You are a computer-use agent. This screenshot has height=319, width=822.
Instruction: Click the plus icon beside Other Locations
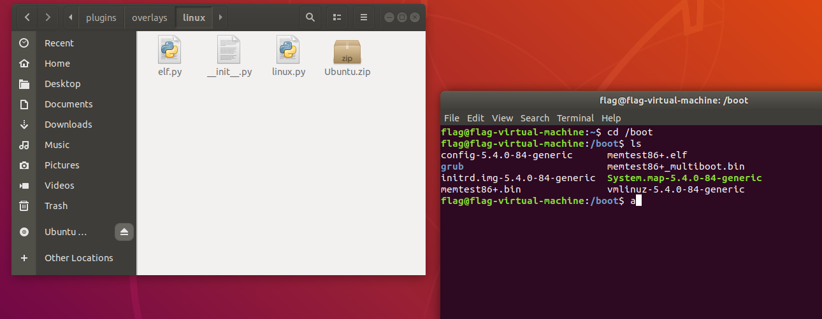[24, 258]
